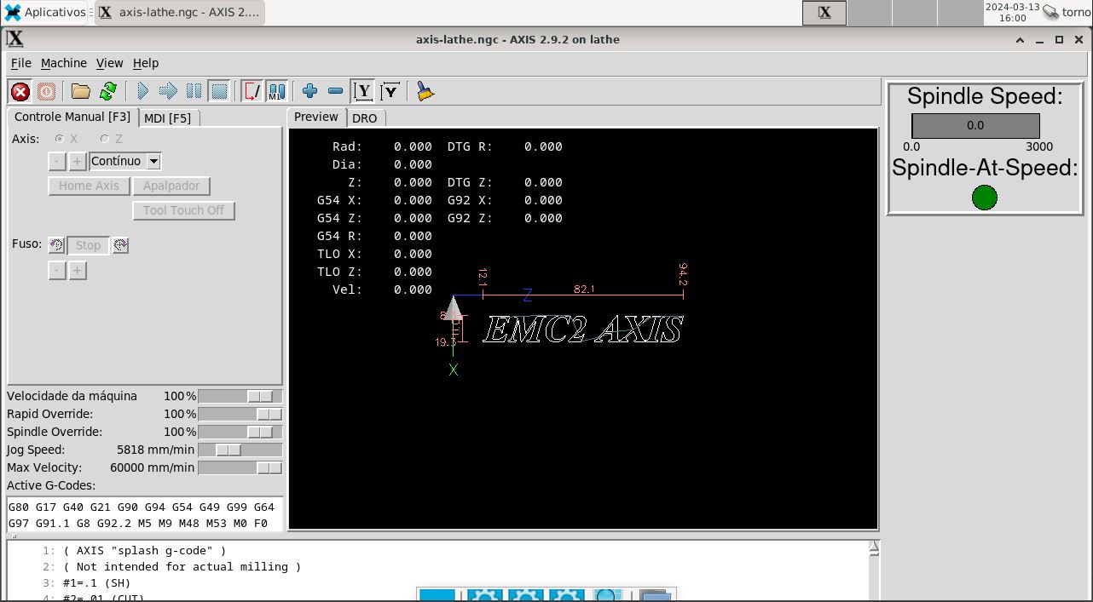This screenshot has height=602, width=1093.
Task: Reload the current file with green arrows
Action: [107, 91]
